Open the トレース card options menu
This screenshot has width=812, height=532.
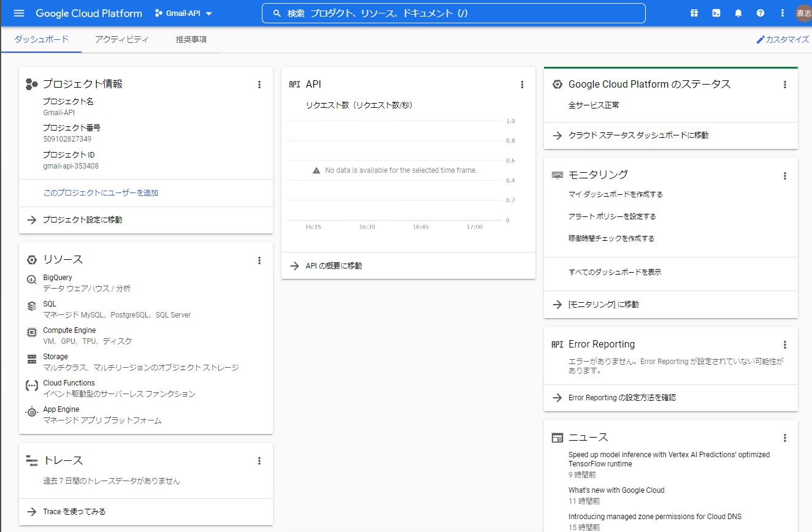coord(259,461)
